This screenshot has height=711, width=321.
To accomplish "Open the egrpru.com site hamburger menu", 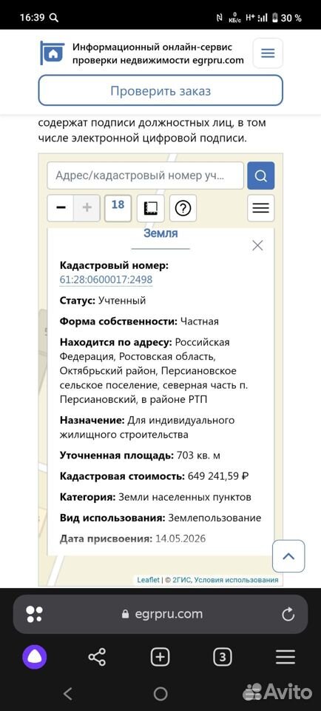I will 268,53.
